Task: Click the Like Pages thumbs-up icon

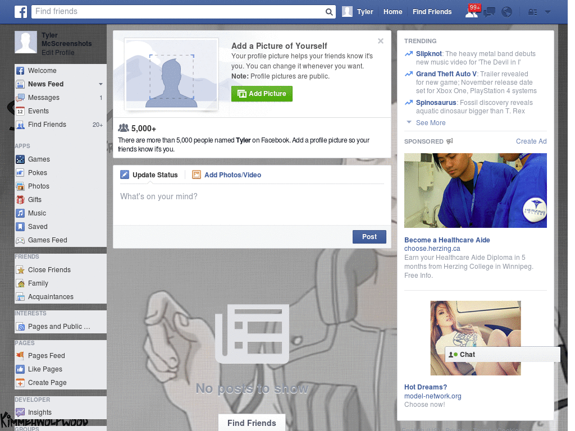Action: tap(20, 369)
